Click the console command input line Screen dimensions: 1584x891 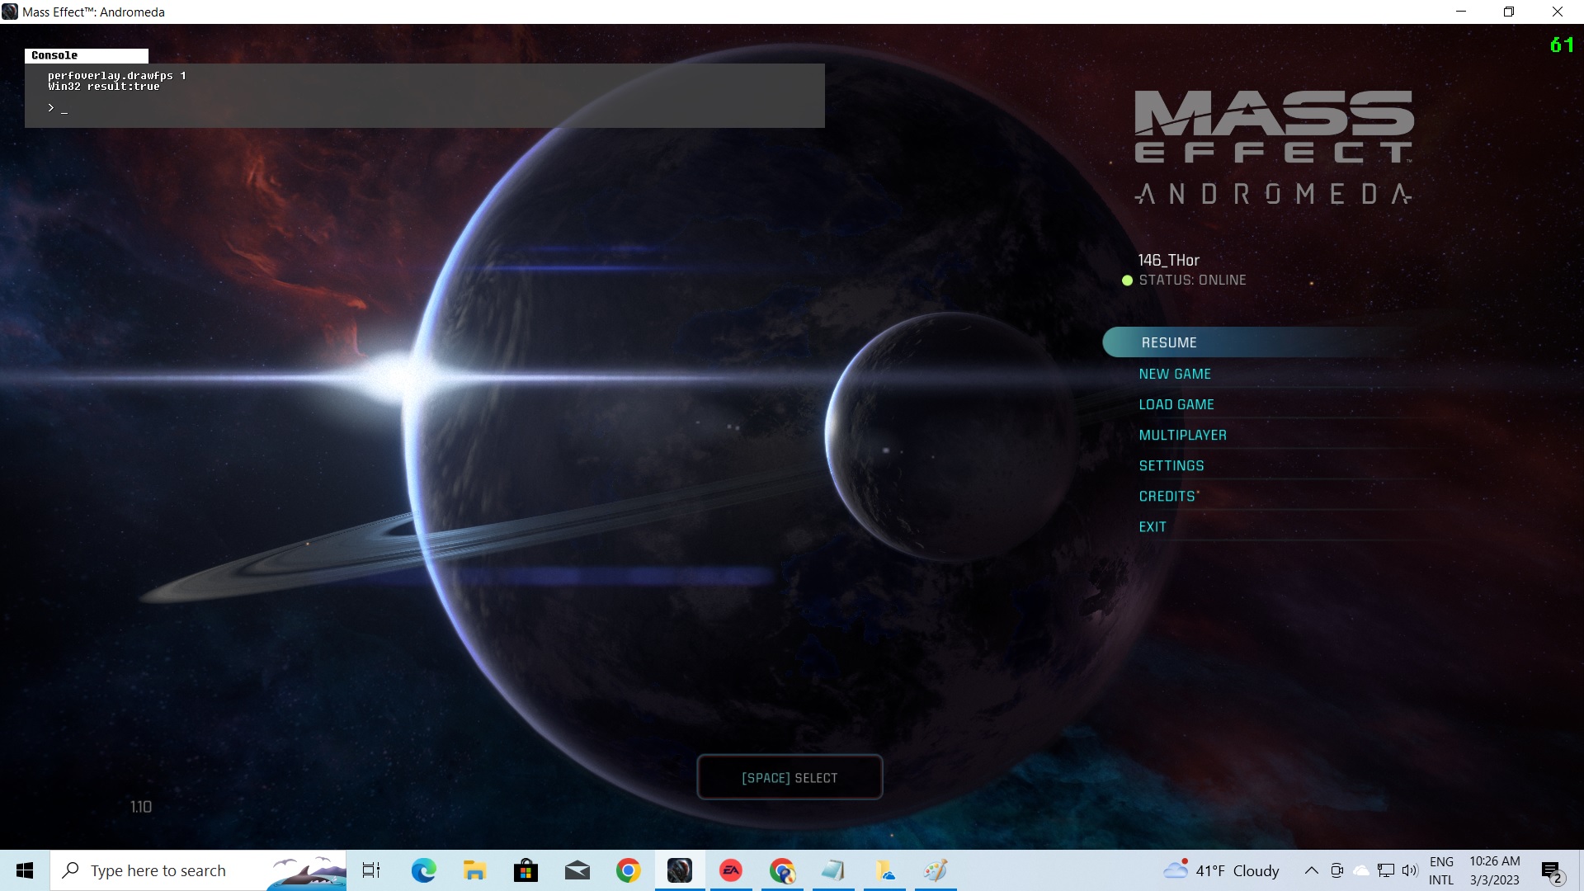[425, 108]
